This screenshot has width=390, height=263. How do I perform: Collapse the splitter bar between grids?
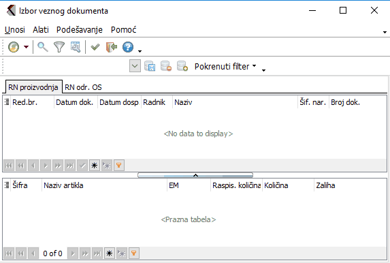tap(195, 175)
